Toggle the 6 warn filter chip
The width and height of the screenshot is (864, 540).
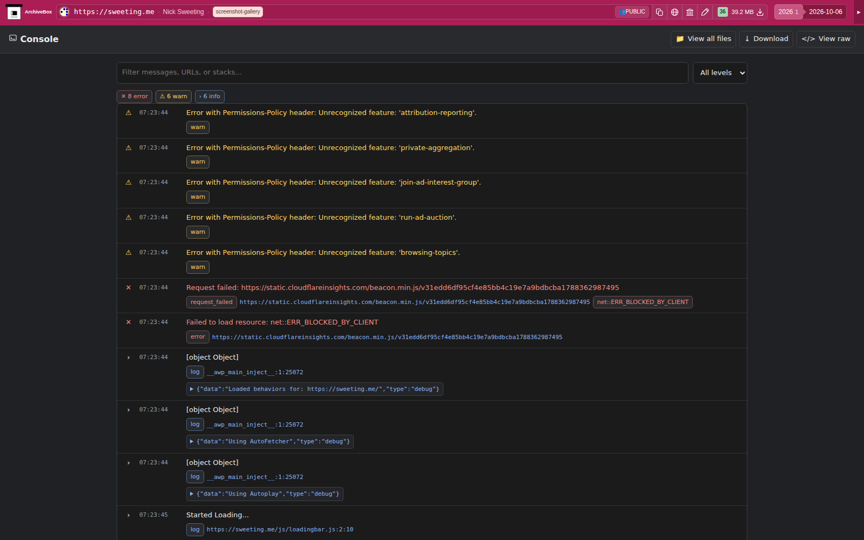point(173,96)
